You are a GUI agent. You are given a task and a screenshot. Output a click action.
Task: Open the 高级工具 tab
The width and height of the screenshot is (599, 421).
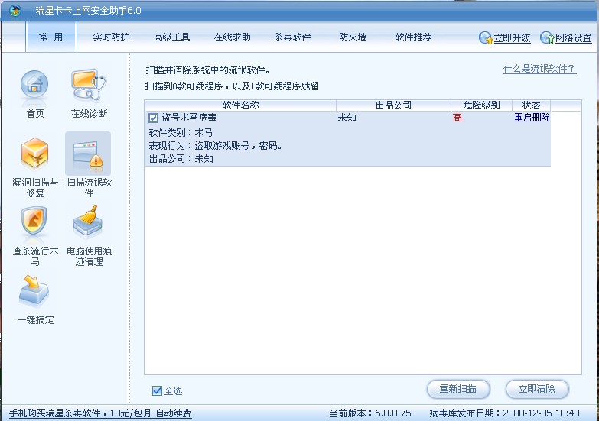[x=171, y=37]
